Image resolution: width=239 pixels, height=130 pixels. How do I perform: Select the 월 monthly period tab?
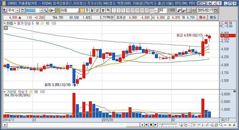[92, 10]
